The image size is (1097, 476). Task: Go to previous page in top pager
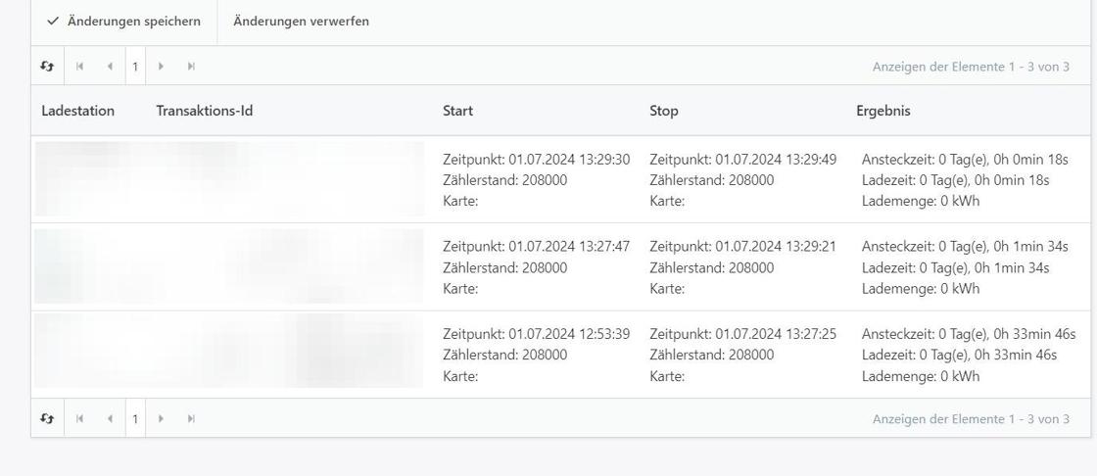point(110,67)
